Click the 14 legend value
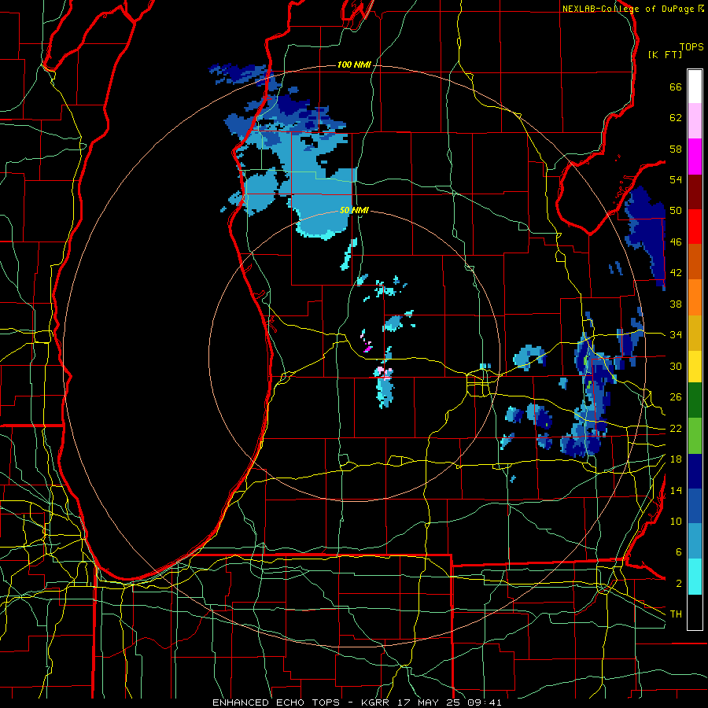 (x=676, y=490)
